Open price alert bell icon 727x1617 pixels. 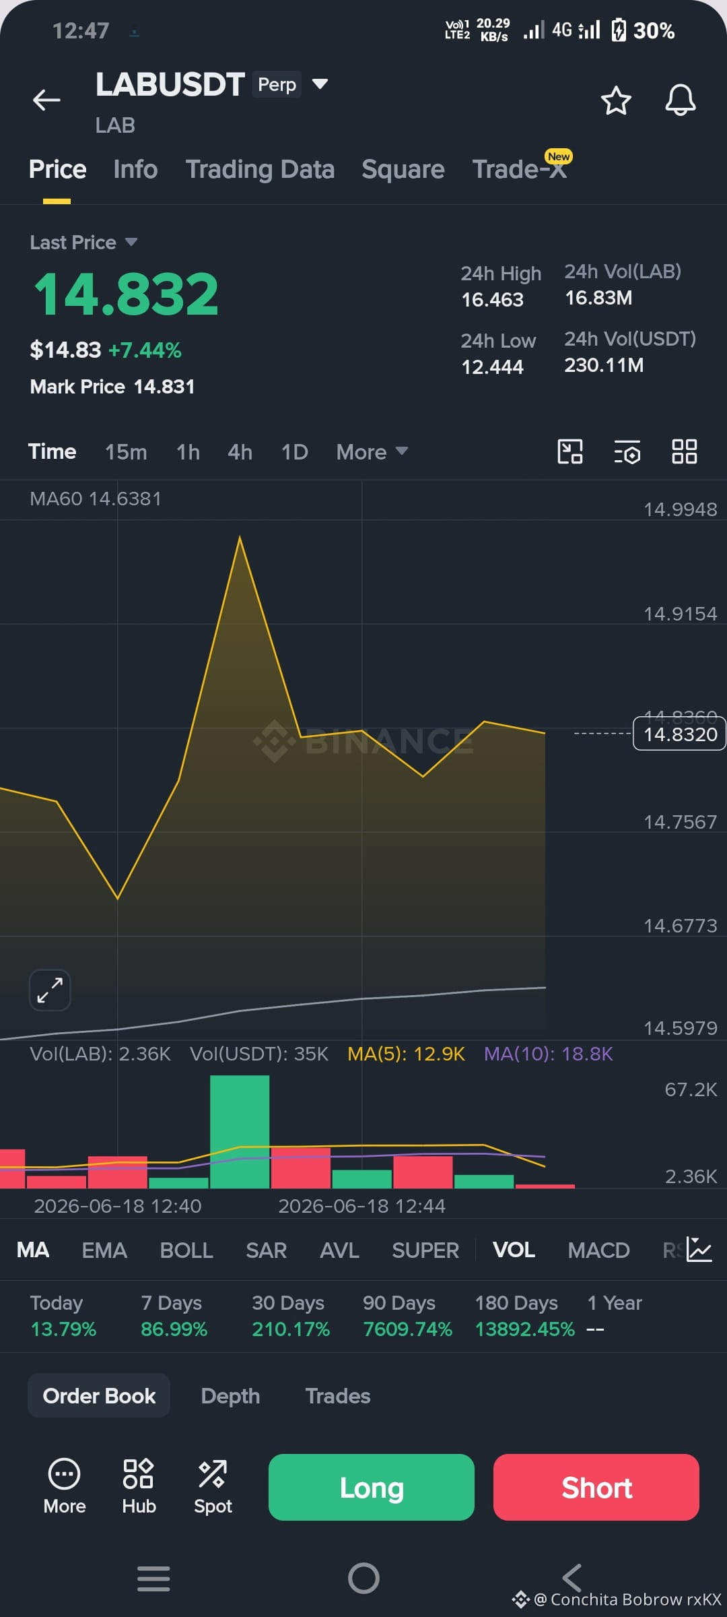tap(680, 100)
